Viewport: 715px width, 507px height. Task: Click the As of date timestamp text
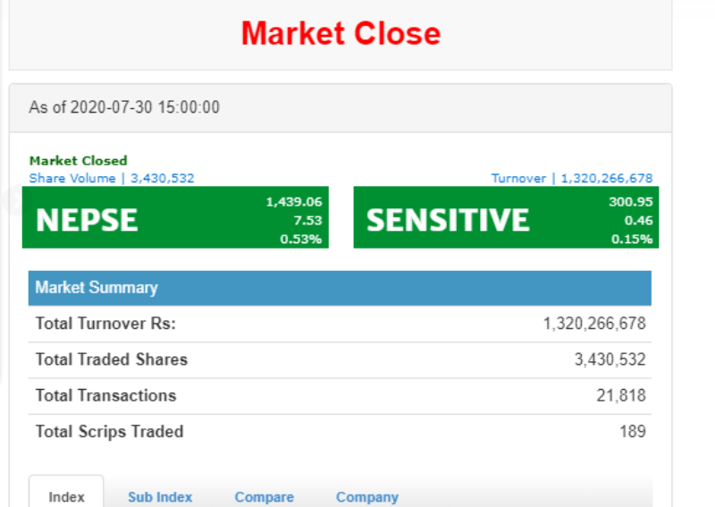124,107
